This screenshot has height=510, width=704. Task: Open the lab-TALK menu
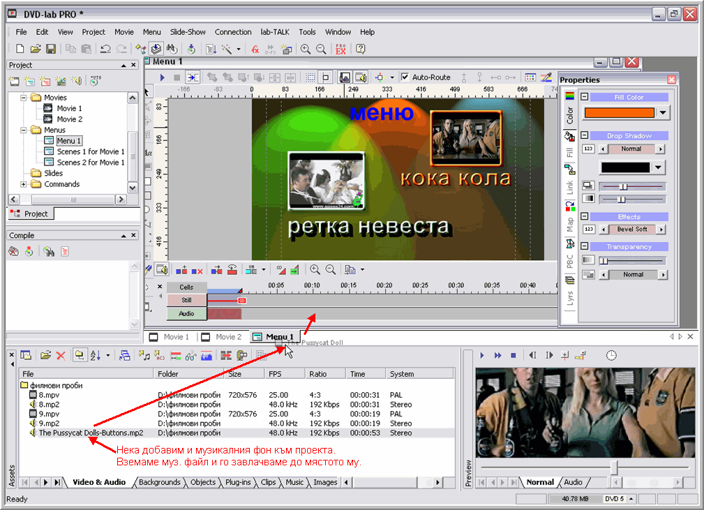(x=275, y=32)
